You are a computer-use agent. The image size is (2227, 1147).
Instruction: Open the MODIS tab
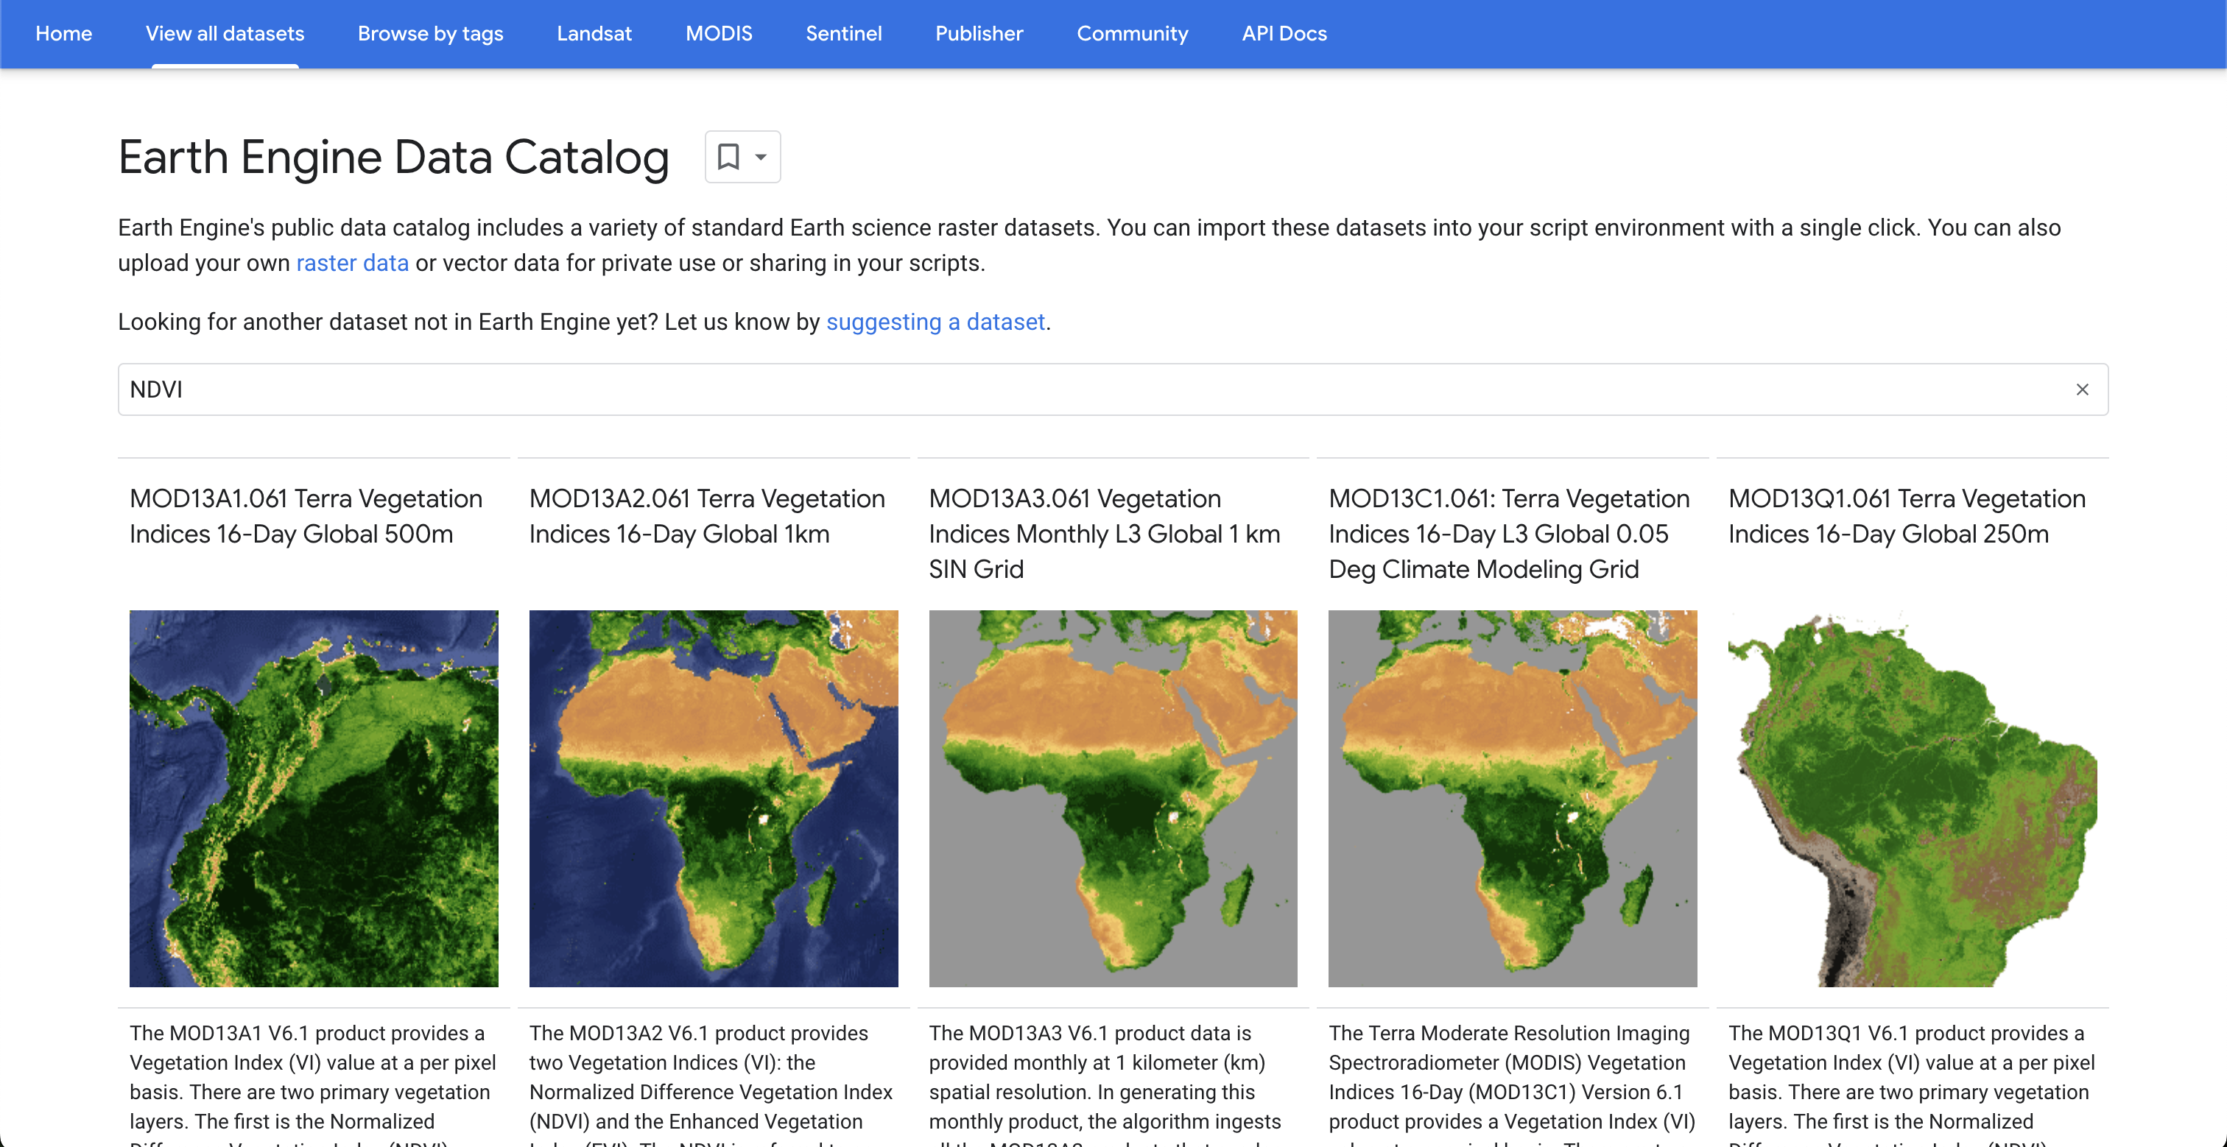(x=719, y=34)
